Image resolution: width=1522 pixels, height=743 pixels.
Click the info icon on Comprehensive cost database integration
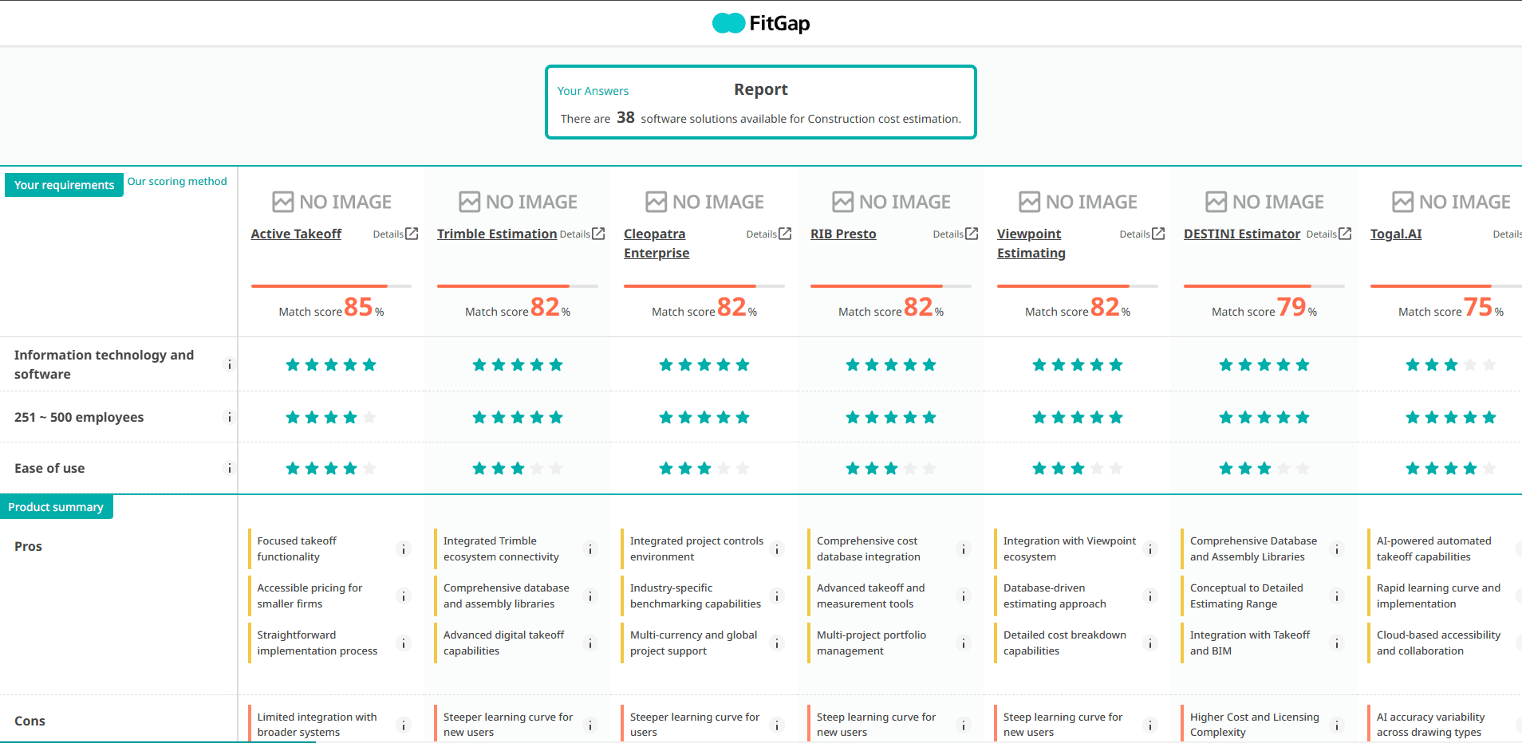point(963,548)
